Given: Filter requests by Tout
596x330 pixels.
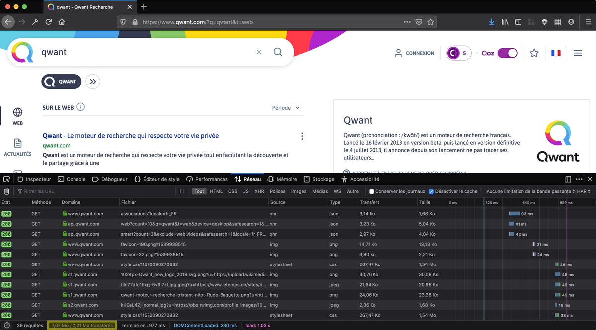Looking at the screenshot, I should (199, 191).
